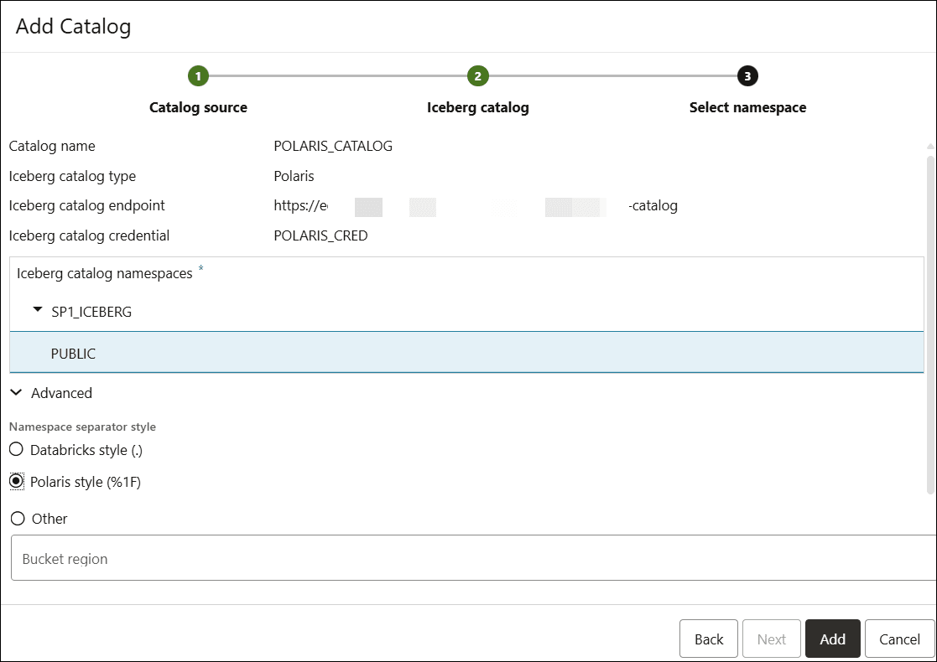Collapse the Advanced section
This screenshot has height=662, width=937.
click(16, 393)
